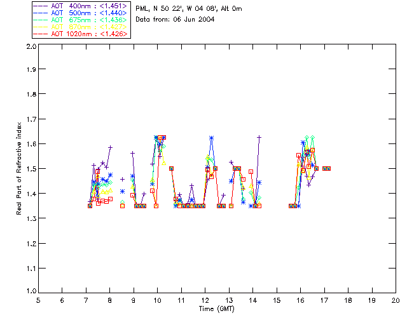Click the 1.5 tick label on y-axis
407x325 pixels.
click(x=30, y=169)
